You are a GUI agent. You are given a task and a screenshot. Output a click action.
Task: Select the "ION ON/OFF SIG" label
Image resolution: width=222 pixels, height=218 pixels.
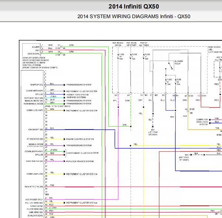(x=36, y=130)
